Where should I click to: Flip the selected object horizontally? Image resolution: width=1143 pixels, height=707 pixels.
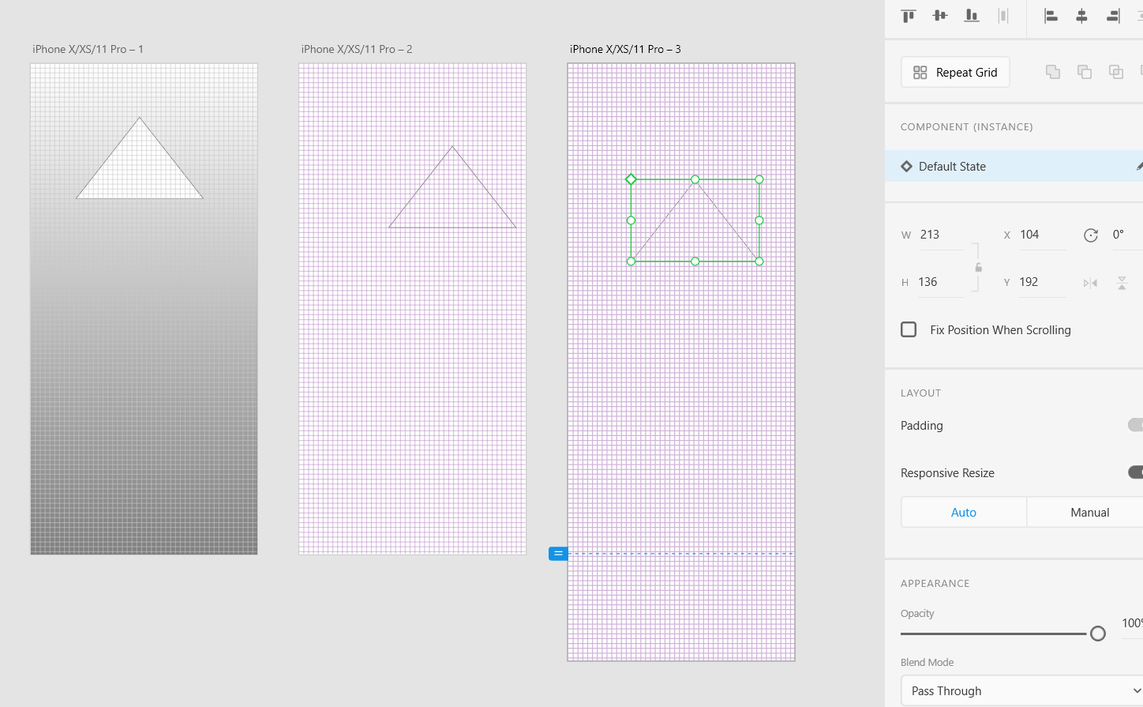[1090, 282]
